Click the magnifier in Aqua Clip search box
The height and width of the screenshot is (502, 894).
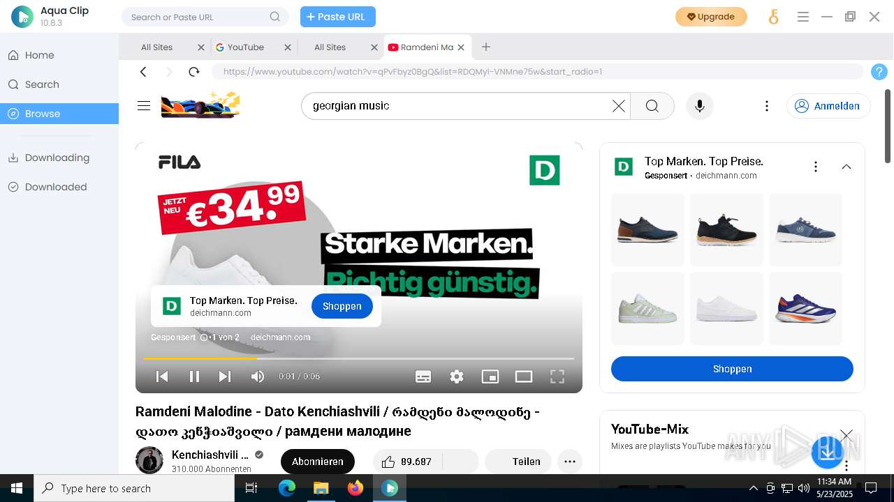click(275, 17)
